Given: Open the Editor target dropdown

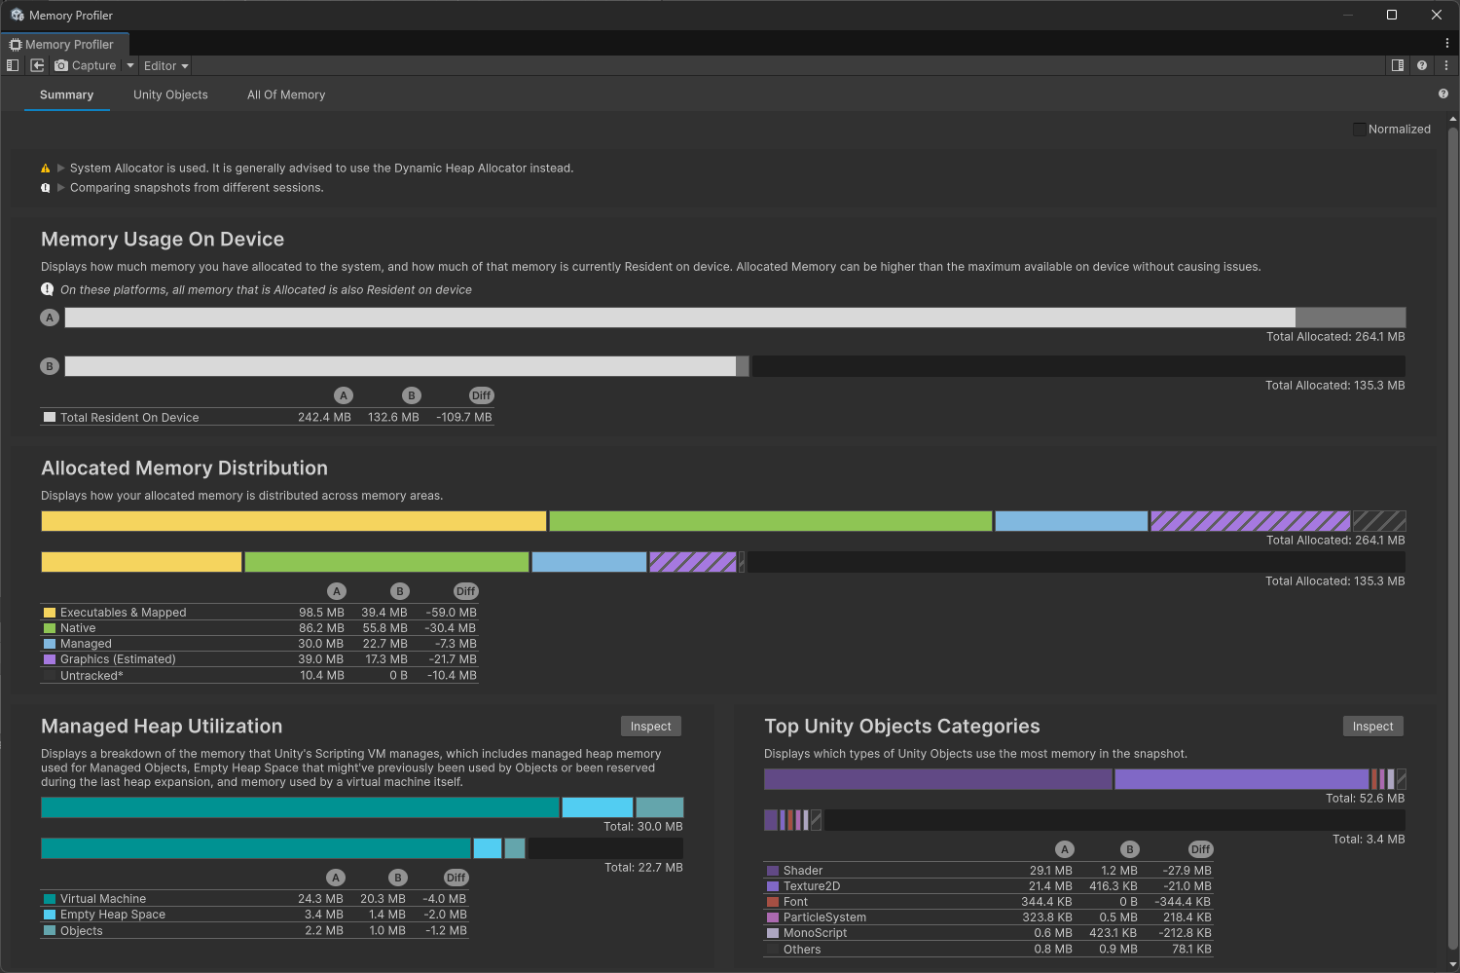Looking at the screenshot, I should (x=165, y=65).
